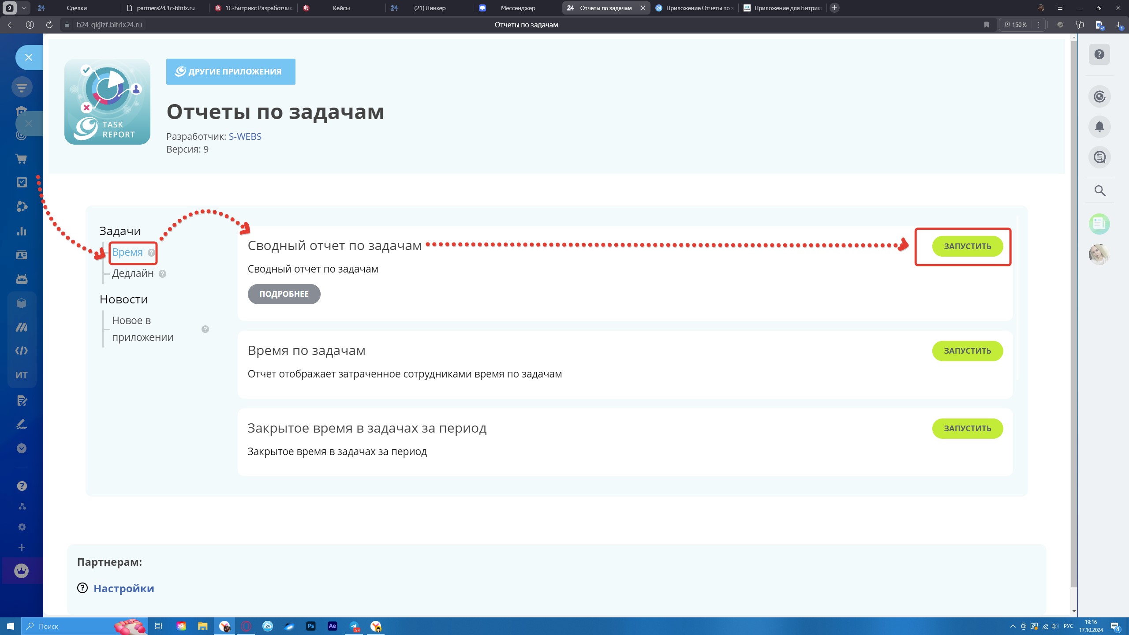Open Photoshop from the Windows taskbar
Screen dimensions: 1129x635
pos(310,626)
